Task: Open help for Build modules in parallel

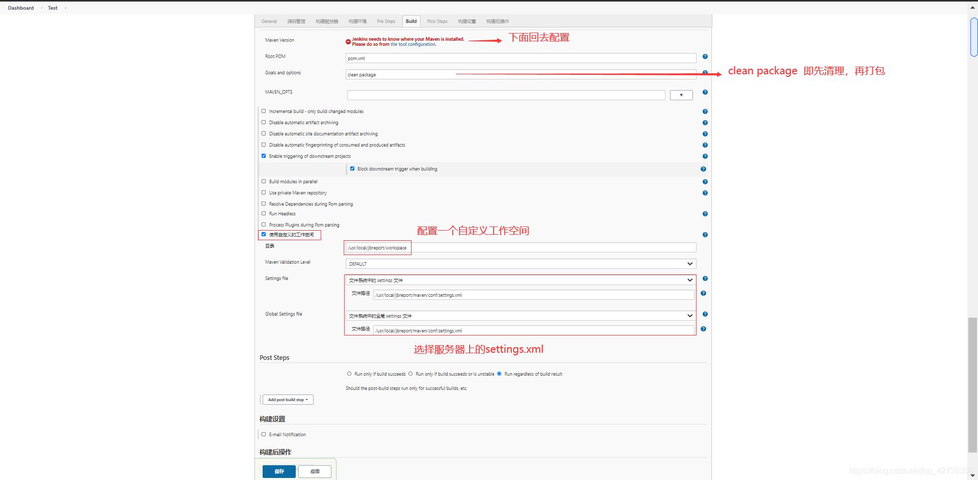Action: pos(705,182)
